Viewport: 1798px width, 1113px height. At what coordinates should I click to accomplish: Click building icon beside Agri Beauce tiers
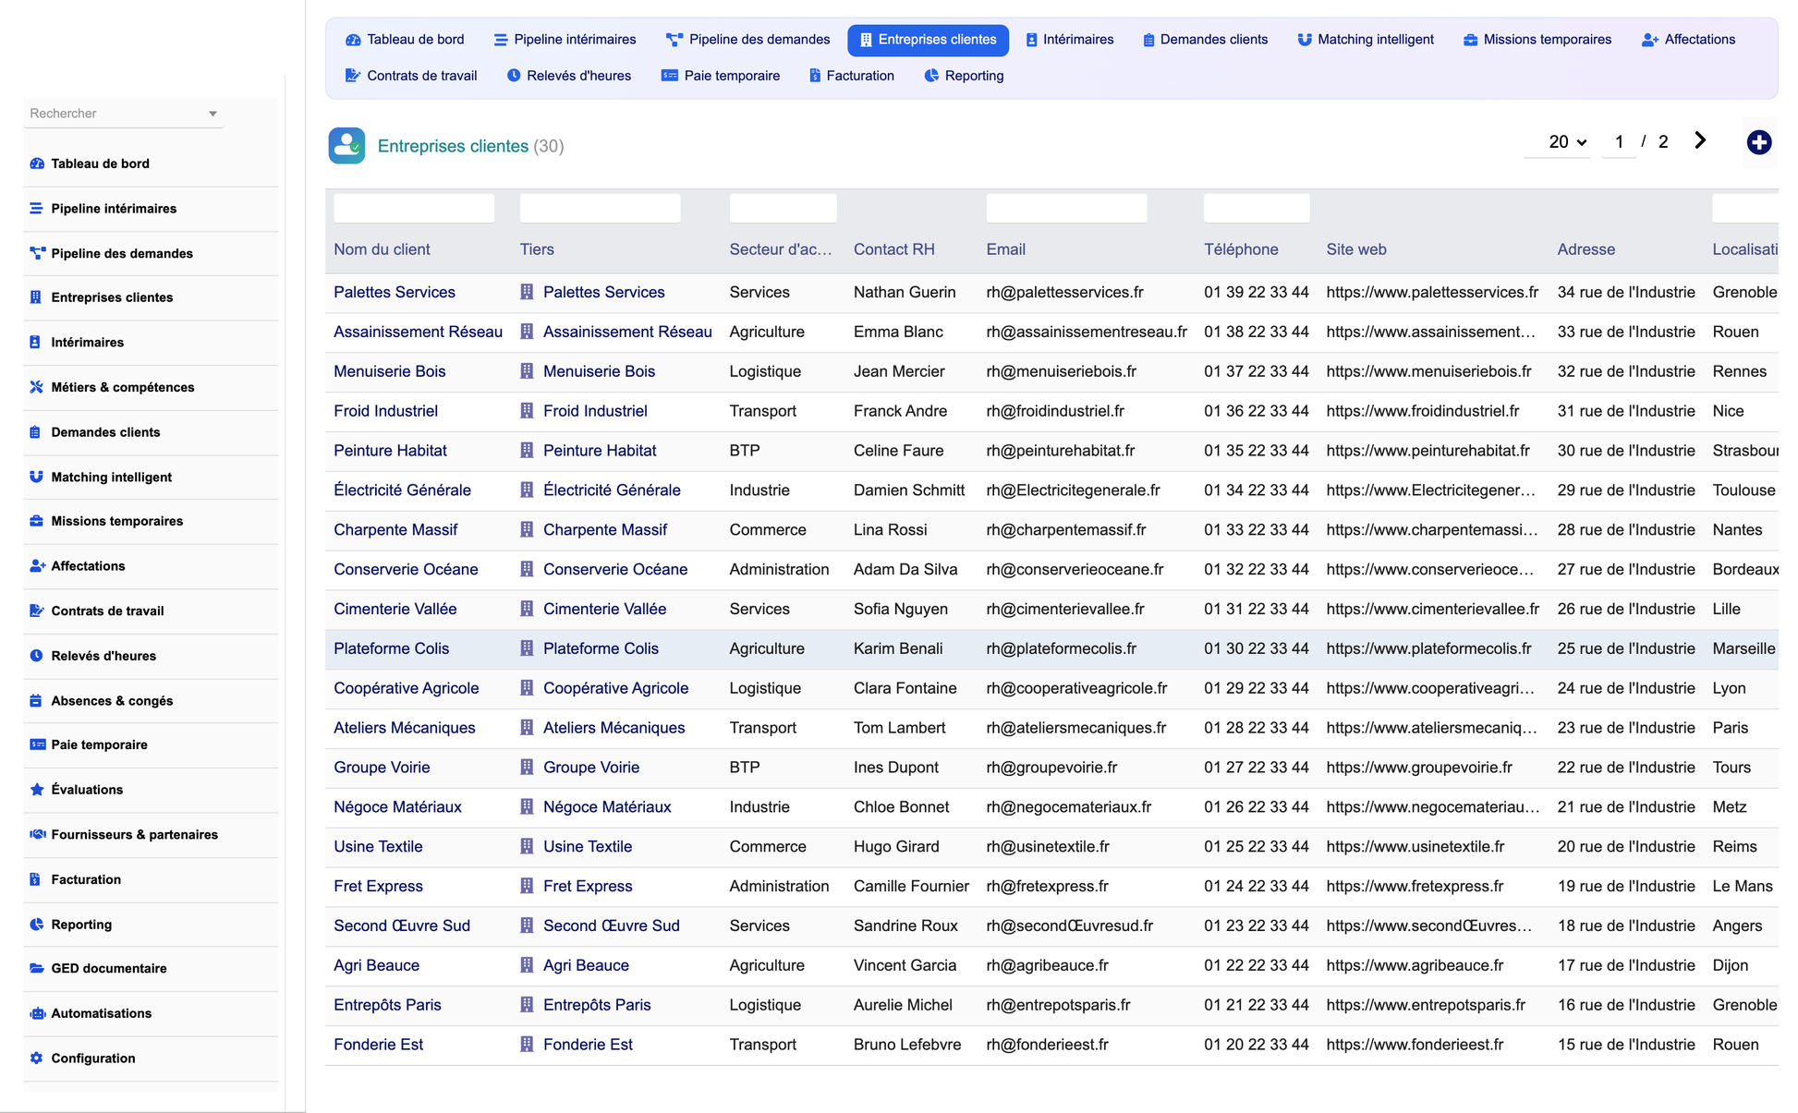(527, 965)
